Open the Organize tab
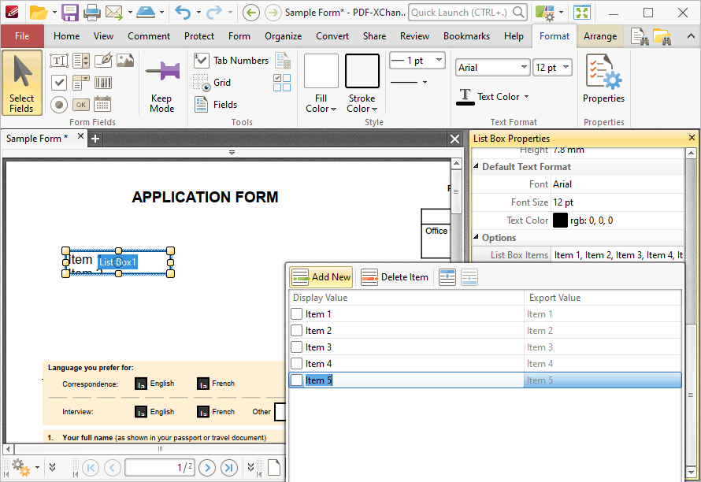Viewport: 701px width, 482px height. (283, 36)
